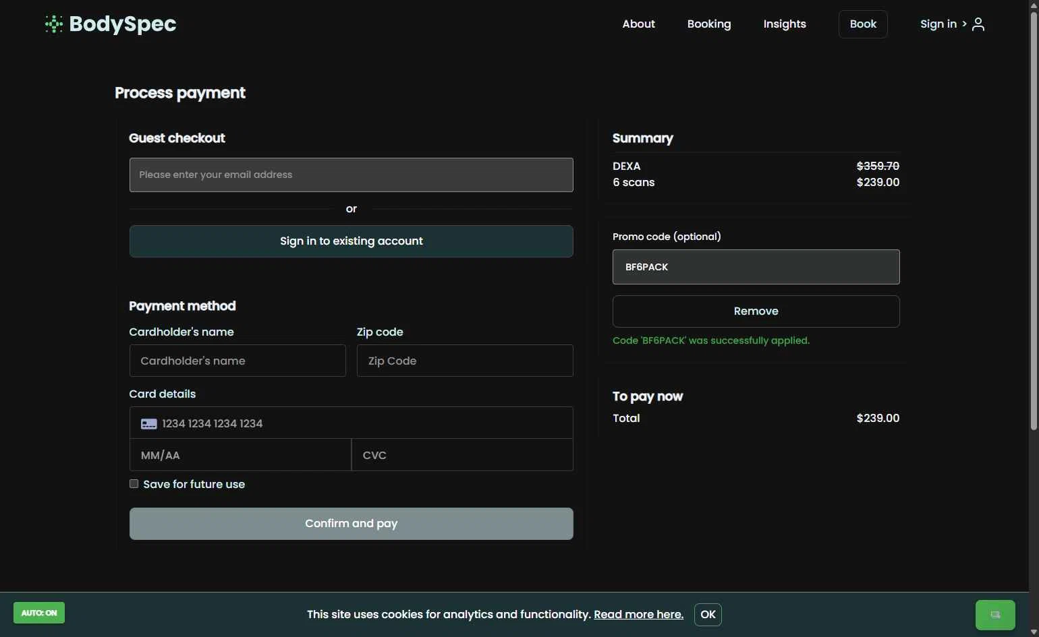Dismiss cookie notice with OK

(708, 615)
